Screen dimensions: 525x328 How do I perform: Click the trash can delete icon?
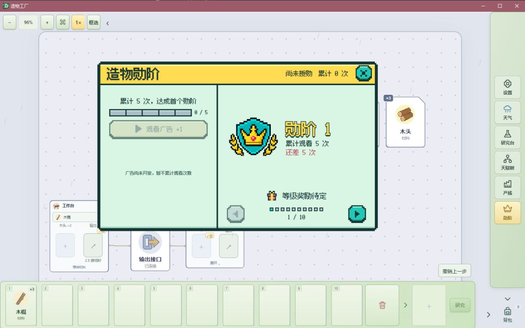pos(382,305)
